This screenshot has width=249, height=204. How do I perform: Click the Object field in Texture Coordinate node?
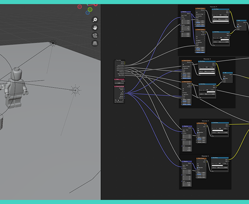point(120,100)
